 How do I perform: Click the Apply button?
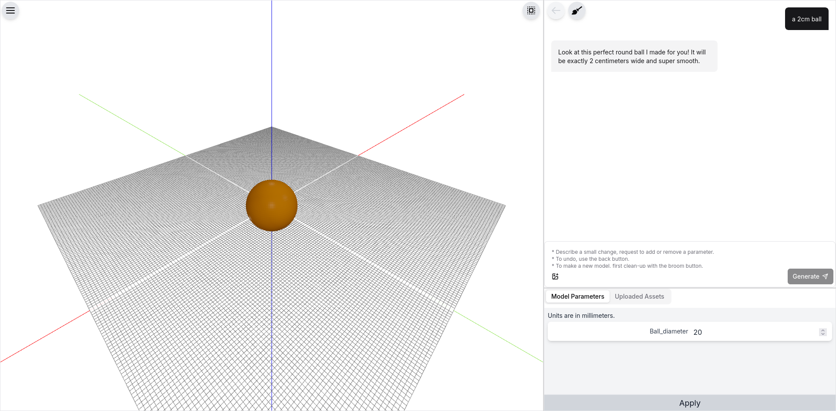click(690, 403)
